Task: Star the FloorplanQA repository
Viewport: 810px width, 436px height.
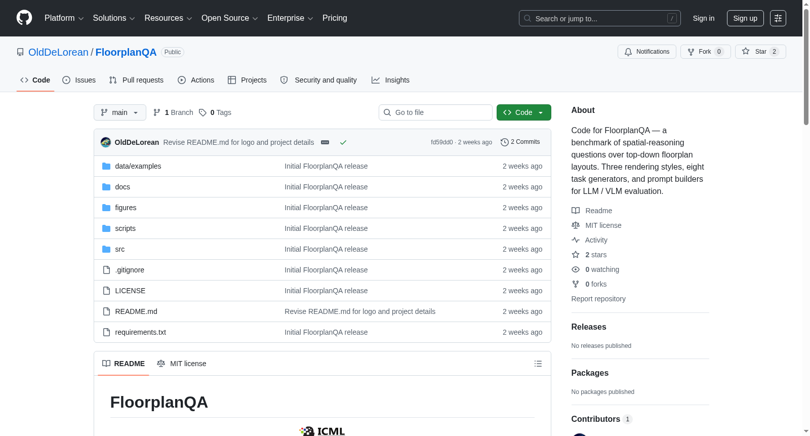Action: tap(760, 52)
